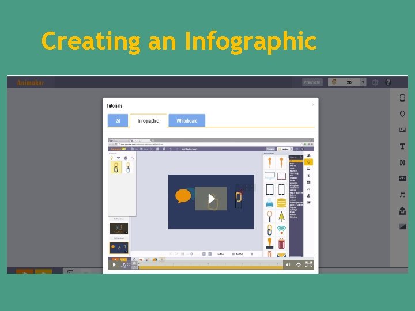Select the Text T tool
The width and height of the screenshot is (415, 311).
point(402,146)
